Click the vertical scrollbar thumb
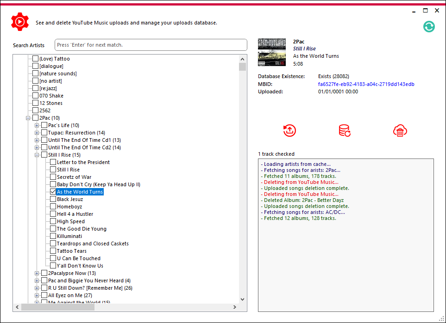Viewport: 446px width, 323px height. point(242,67)
